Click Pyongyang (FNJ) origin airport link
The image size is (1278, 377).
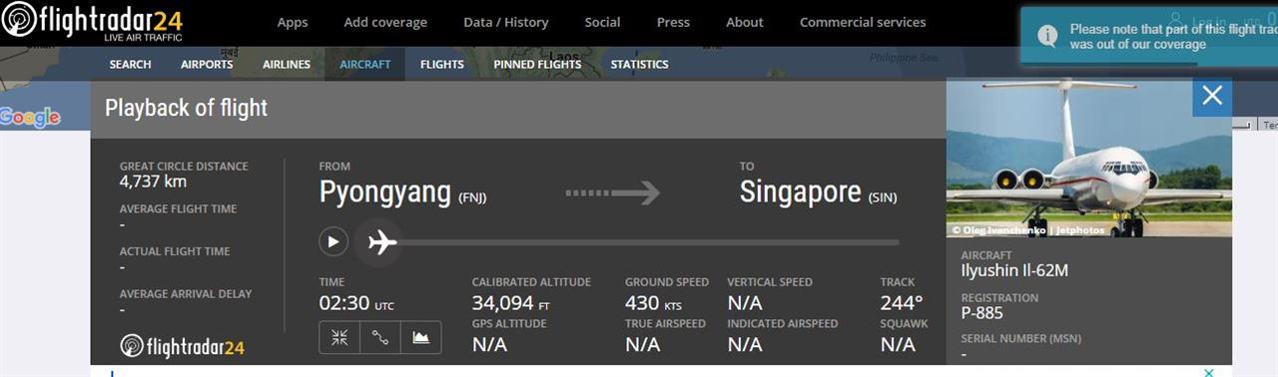click(x=402, y=192)
